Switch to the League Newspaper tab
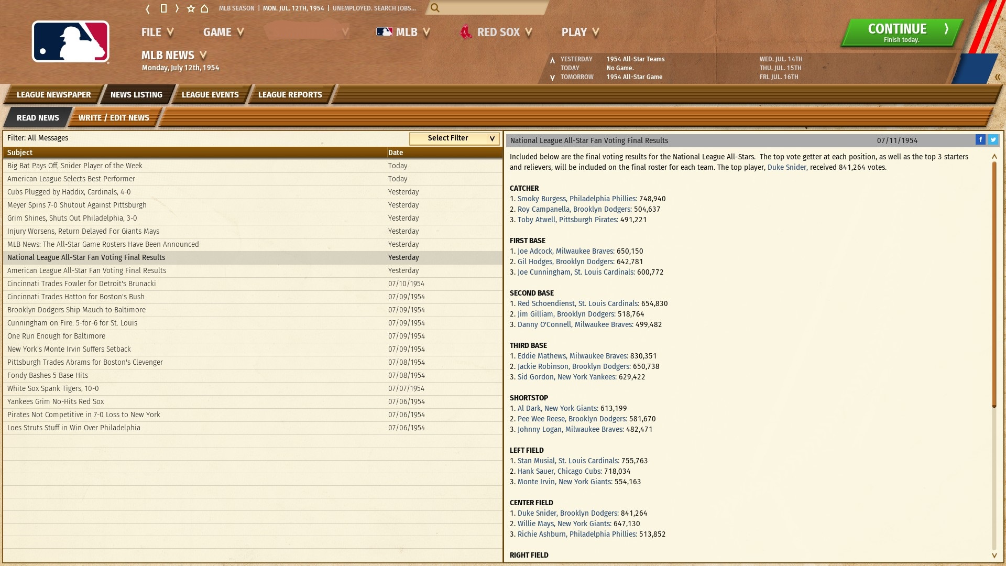 (x=53, y=94)
